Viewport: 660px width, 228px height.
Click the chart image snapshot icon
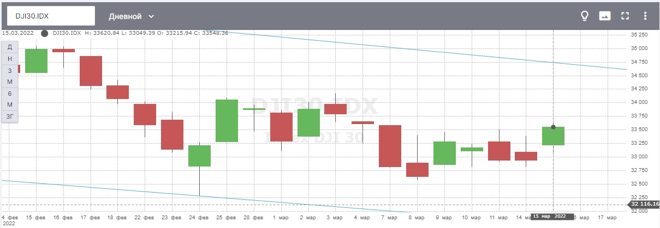[x=605, y=16]
